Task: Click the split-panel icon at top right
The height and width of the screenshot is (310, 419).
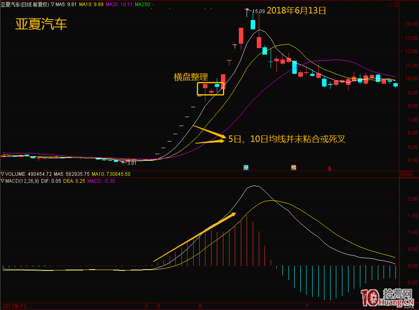Action: [396, 4]
